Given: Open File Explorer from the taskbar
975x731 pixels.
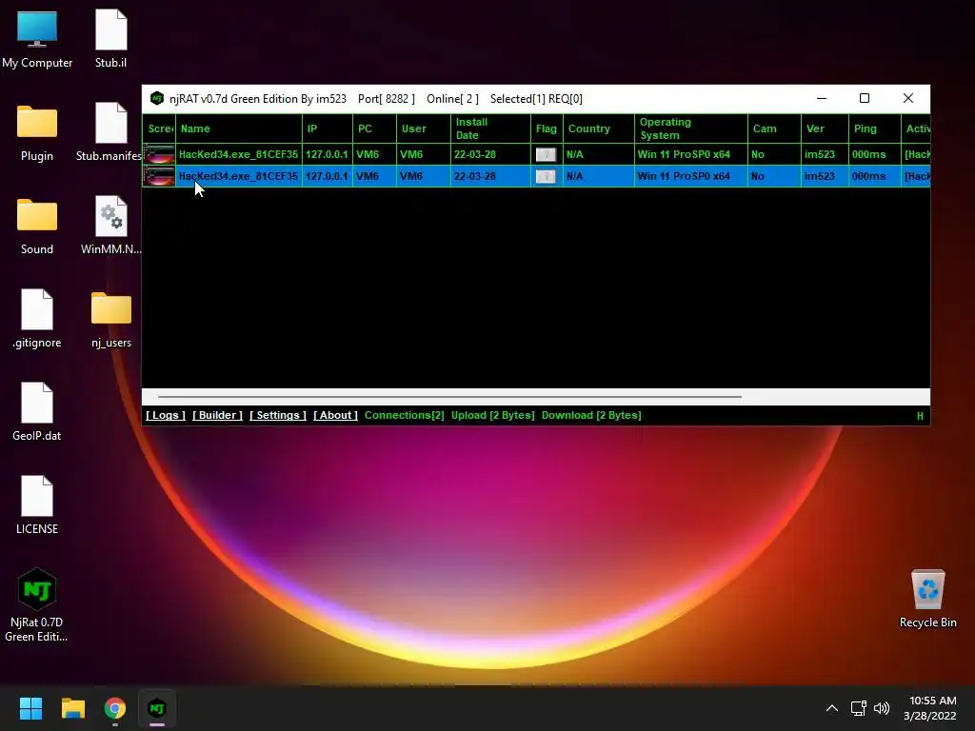Looking at the screenshot, I should [x=72, y=708].
